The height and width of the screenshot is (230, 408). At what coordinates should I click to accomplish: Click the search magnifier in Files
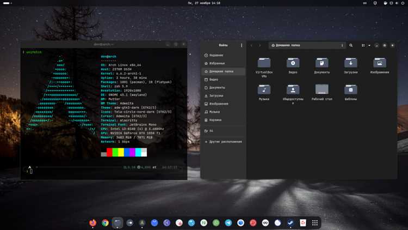click(351, 45)
